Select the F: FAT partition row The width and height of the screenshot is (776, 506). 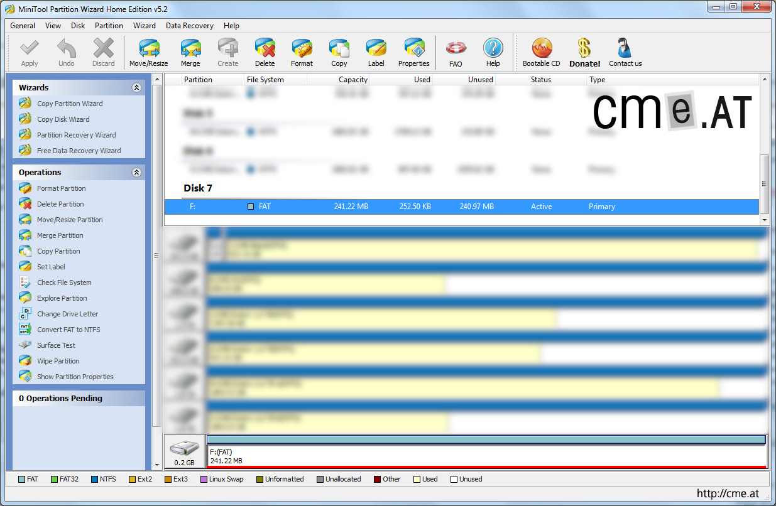pos(462,207)
